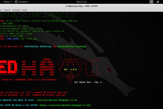Click the partially visible View menu
Screen dimensions: 163x109
[1, 10]
